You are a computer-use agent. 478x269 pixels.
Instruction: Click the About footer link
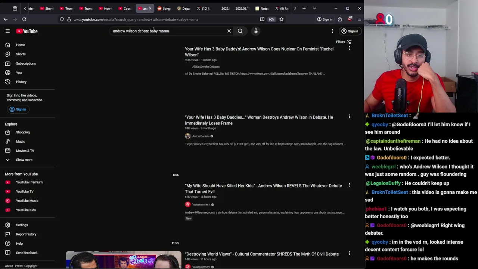(9, 266)
